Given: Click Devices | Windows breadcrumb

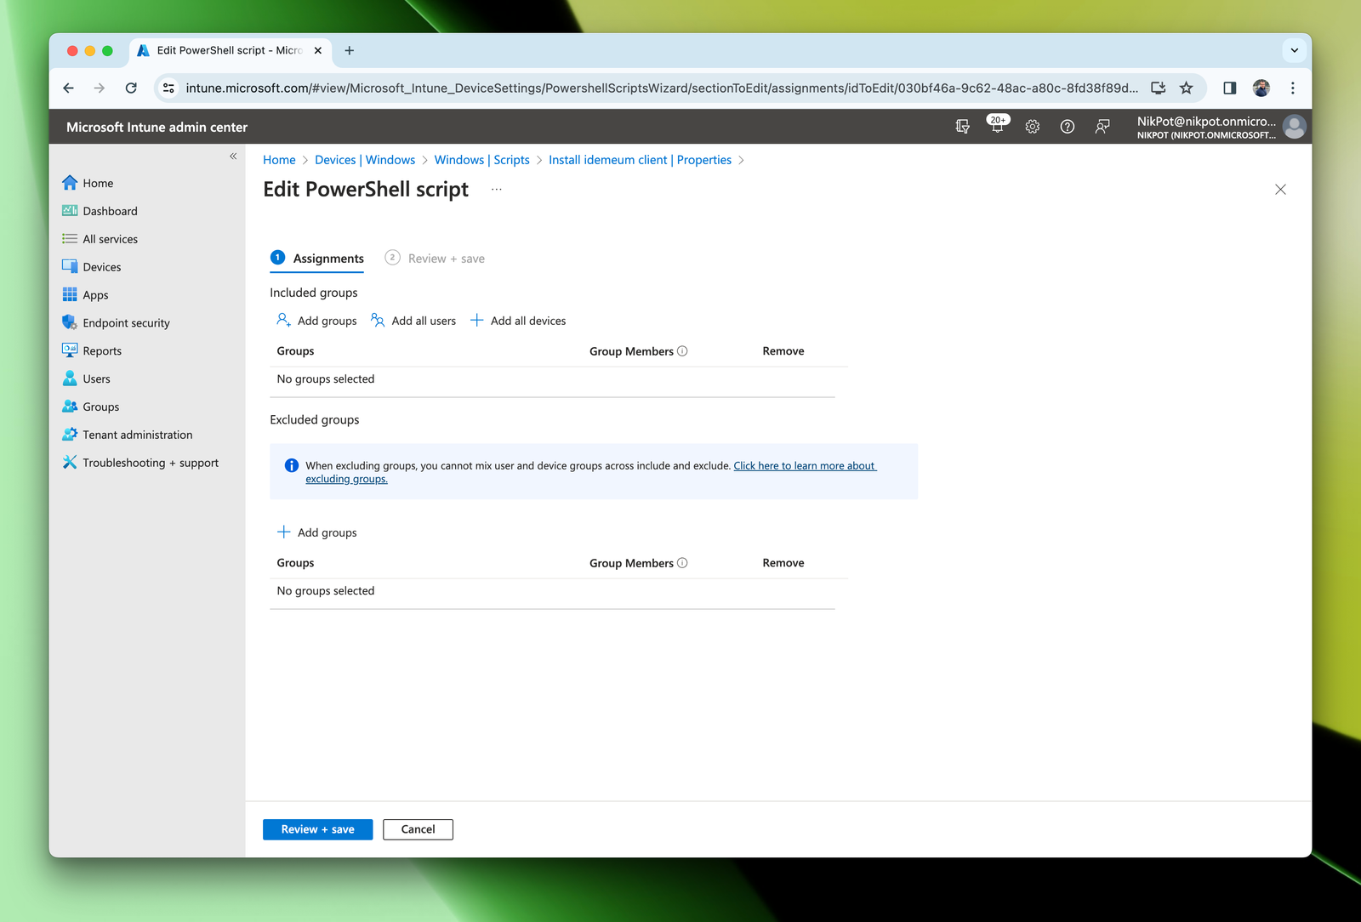Looking at the screenshot, I should click(365, 160).
